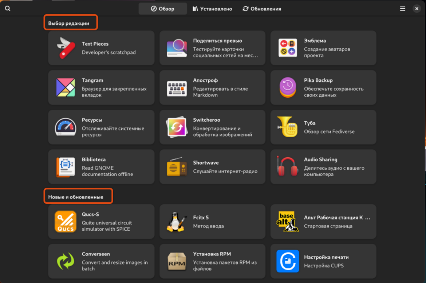The image size is (426, 283).
Task: Click the Tangram colorful icon
Action: tap(66, 87)
